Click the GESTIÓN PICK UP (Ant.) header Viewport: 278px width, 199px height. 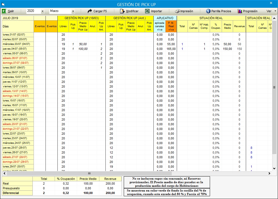(130, 18)
